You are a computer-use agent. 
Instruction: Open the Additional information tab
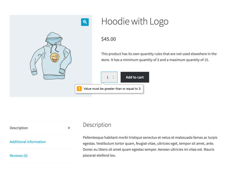click(x=28, y=142)
